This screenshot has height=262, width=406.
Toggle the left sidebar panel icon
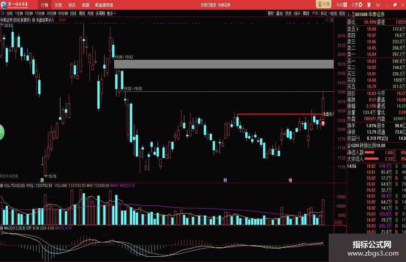(x=2, y=13)
